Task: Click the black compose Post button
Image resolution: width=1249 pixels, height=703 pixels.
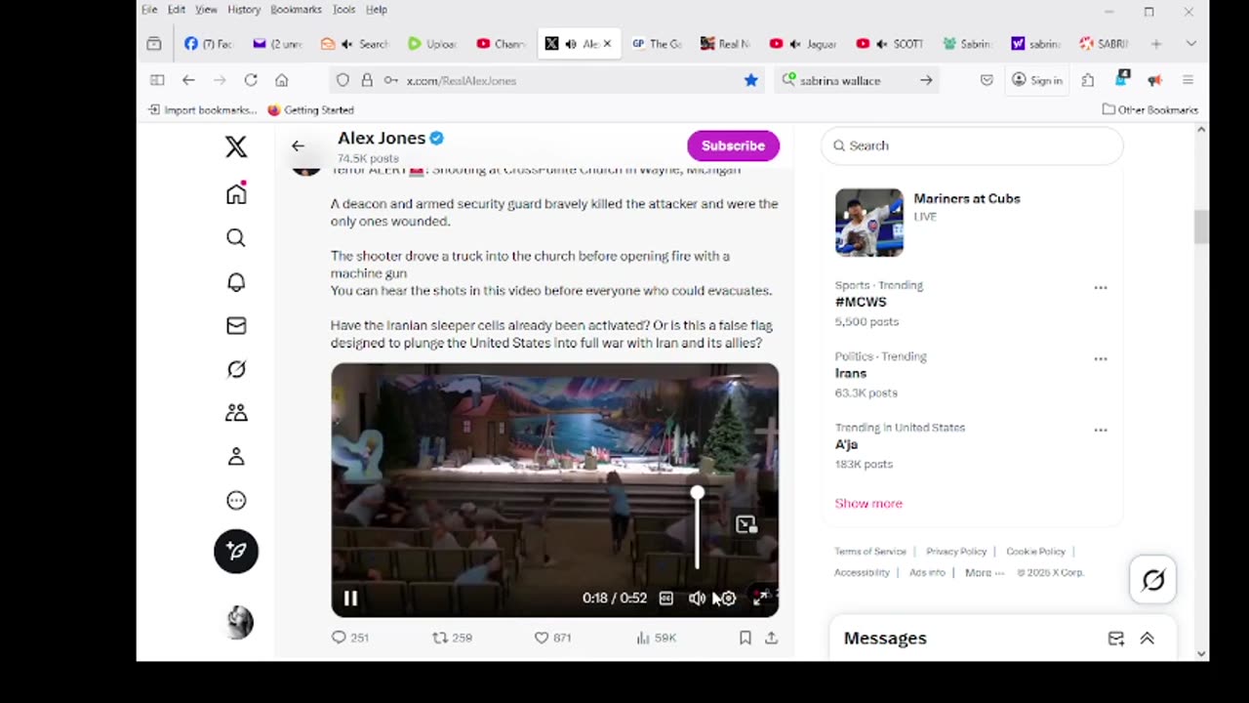Action: pos(236,551)
